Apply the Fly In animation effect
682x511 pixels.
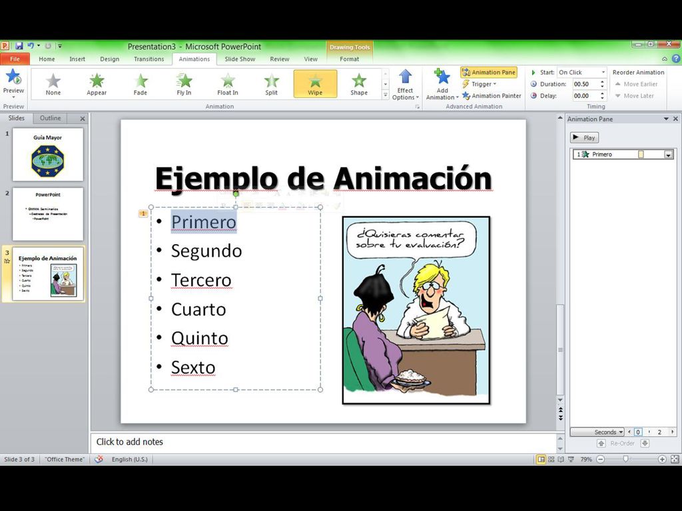[184, 84]
